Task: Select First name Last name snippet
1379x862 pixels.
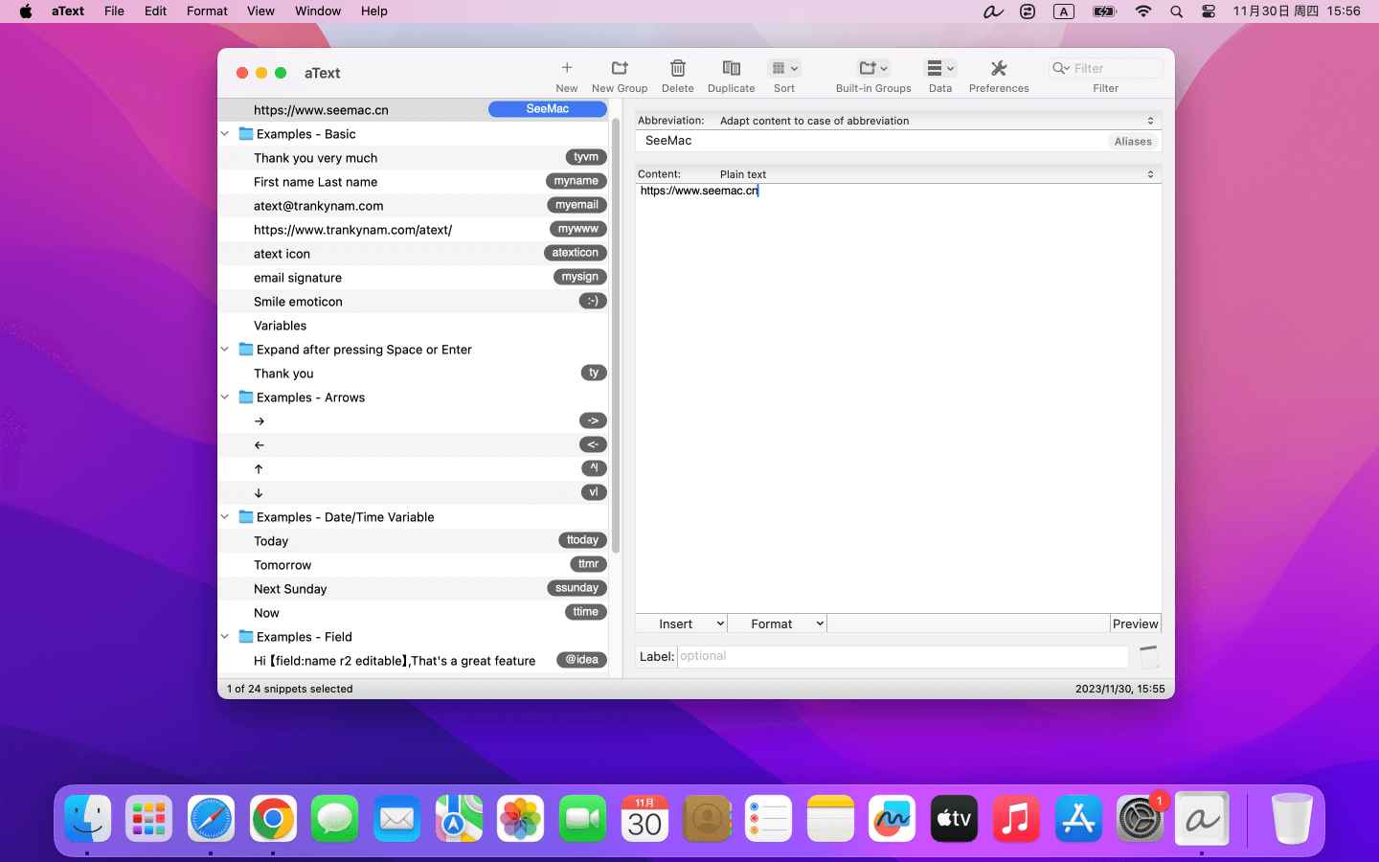Action: click(x=413, y=182)
